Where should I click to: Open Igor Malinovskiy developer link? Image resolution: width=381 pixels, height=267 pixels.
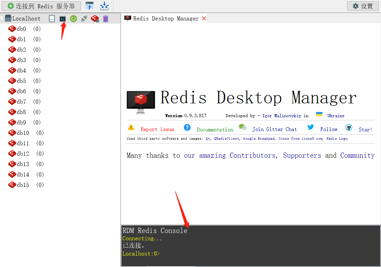pyautogui.click(x=282, y=116)
